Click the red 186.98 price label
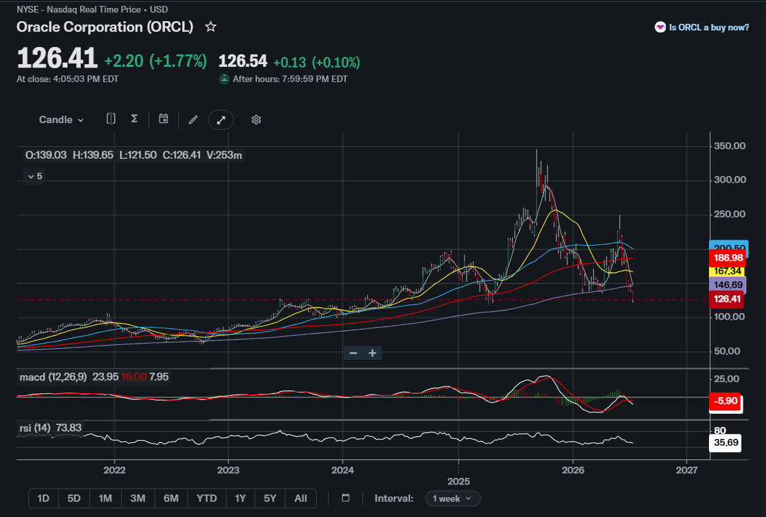The image size is (766, 517). click(x=728, y=258)
